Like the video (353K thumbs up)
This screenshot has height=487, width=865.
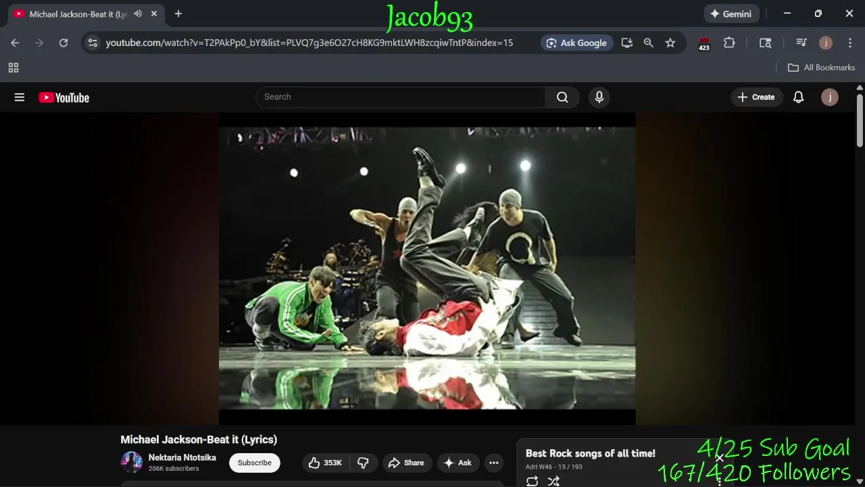(325, 463)
